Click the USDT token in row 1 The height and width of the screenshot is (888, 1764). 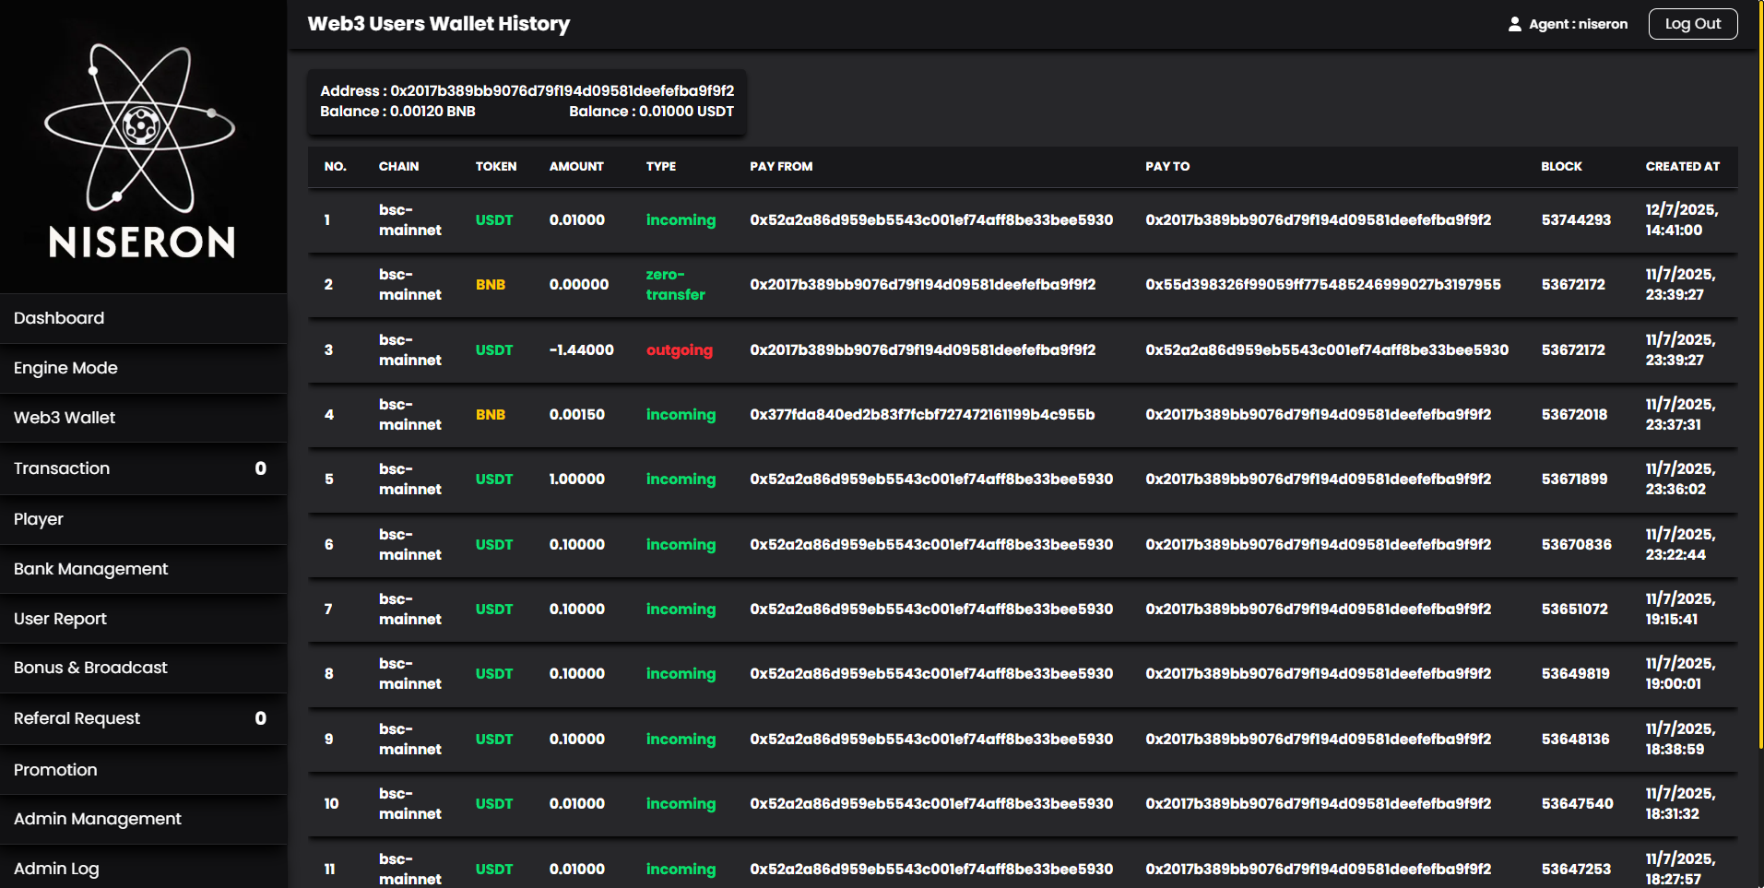(493, 219)
